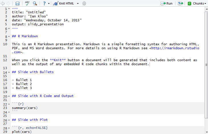
Task: Click the **Knit** bold text
Action: point(58,60)
